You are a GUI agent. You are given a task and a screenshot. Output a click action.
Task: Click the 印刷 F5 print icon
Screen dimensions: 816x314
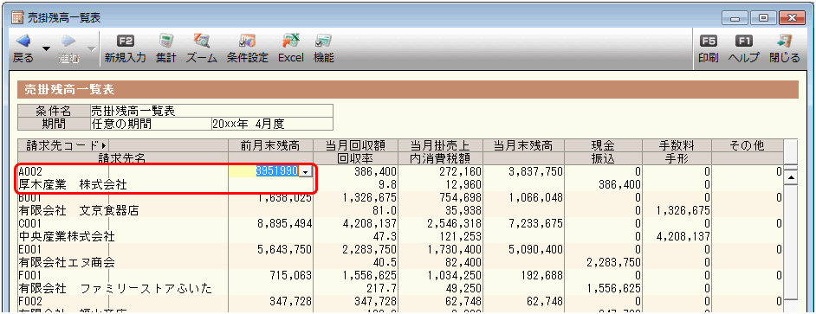(709, 41)
